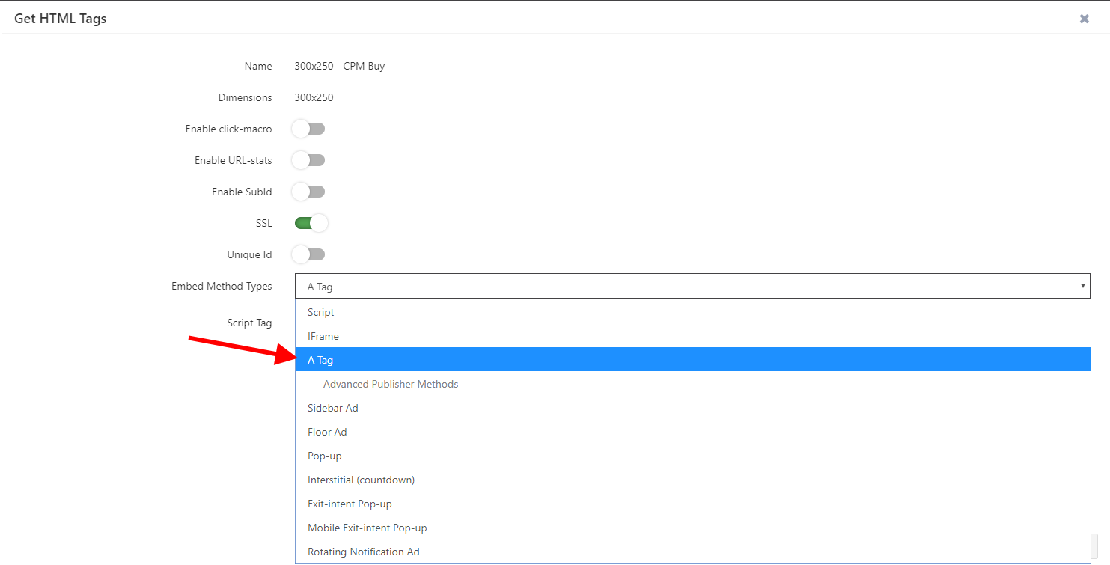Select Sidebar Ad embed method
Image resolution: width=1110 pixels, height=565 pixels.
click(693, 408)
